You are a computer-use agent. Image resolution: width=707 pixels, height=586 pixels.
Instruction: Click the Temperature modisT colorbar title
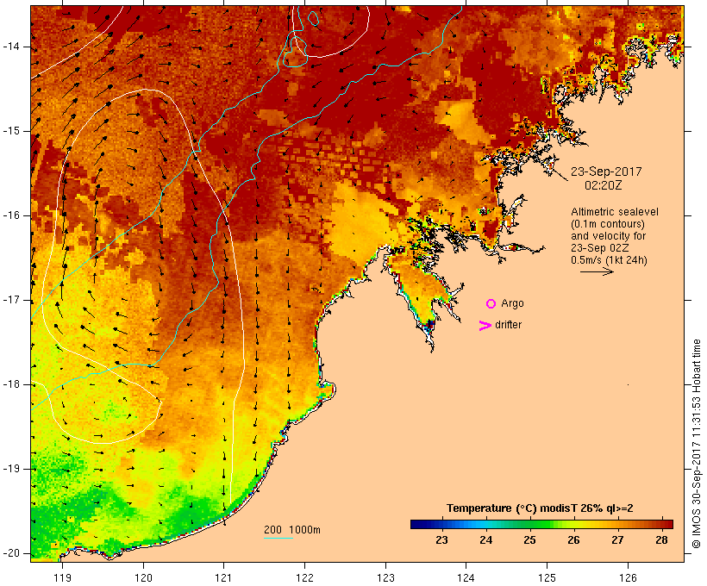click(540, 508)
